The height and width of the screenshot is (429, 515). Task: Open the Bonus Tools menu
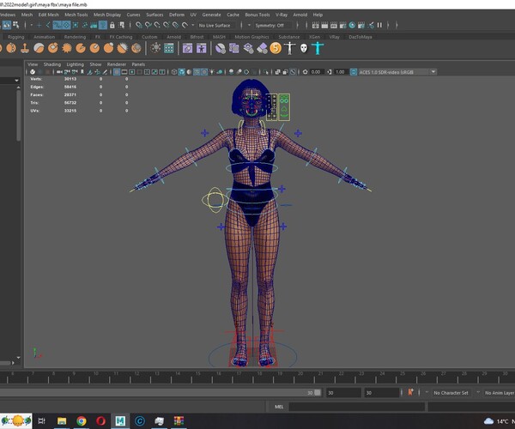(x=257, y=15)
